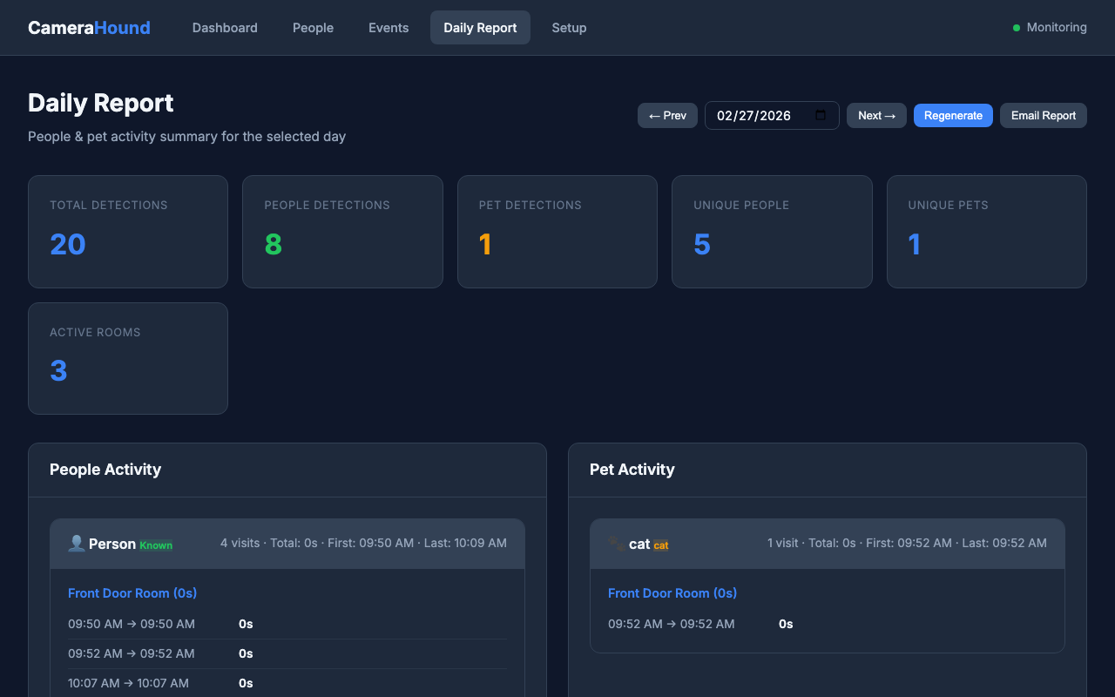Open the Setup page
1115x697 pixels.
click(569, 27)
